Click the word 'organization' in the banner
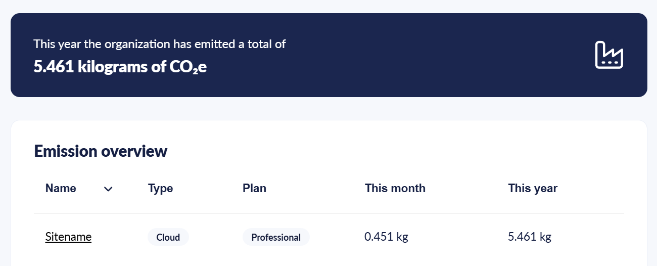The width and height of the screenshot is (657, 266). [137, 44]
